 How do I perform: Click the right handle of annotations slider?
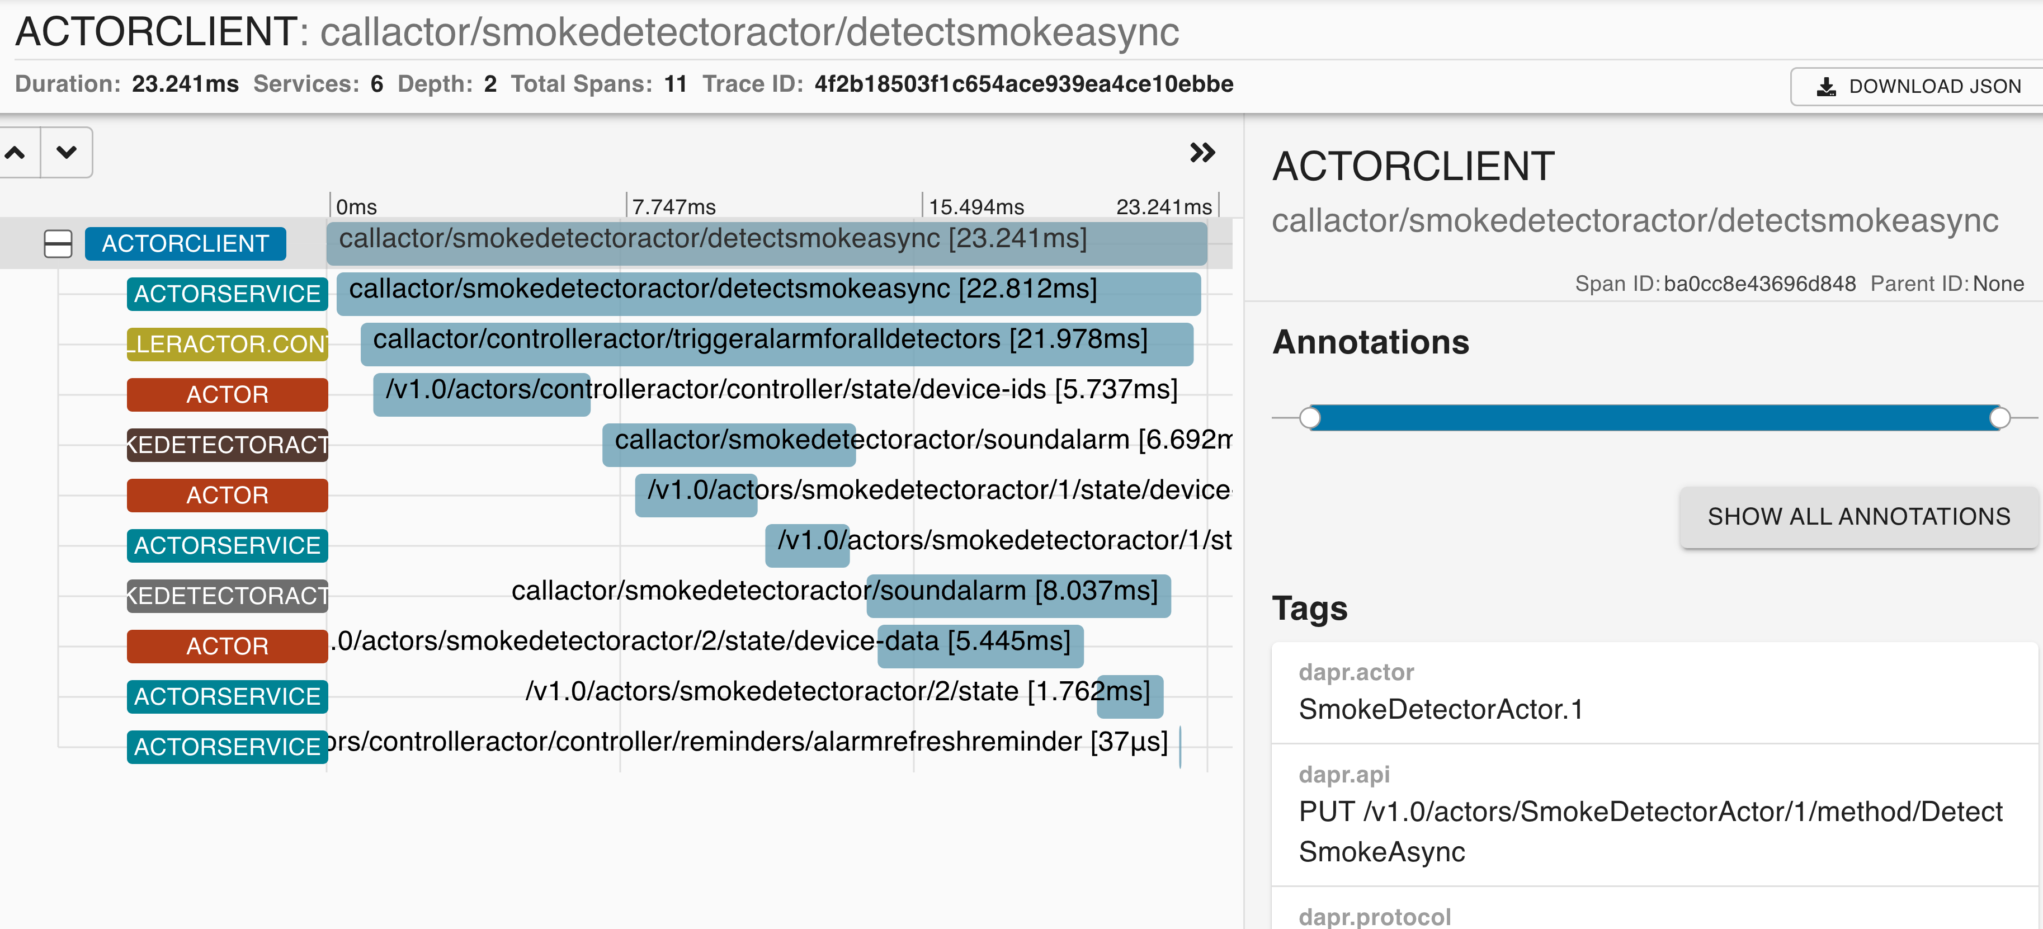coord(1999,417)
